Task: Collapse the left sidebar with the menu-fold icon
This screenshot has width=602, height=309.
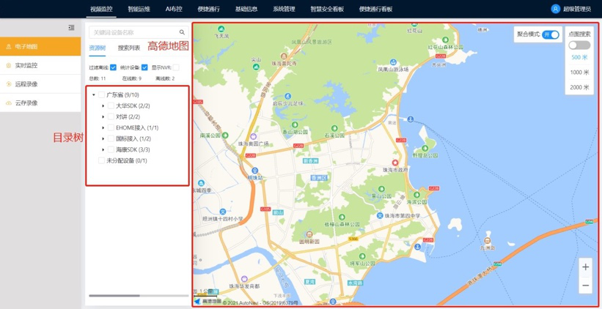Action: 71,27
